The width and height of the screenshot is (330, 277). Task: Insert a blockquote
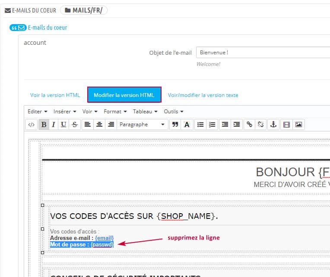175,124
